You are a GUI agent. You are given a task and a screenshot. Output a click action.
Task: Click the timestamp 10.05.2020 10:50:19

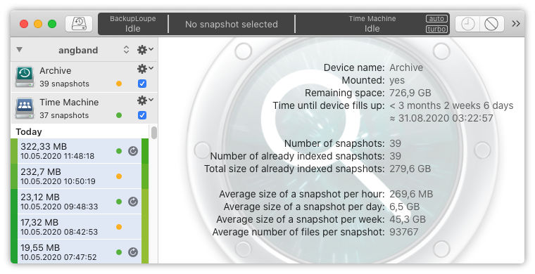58,181
